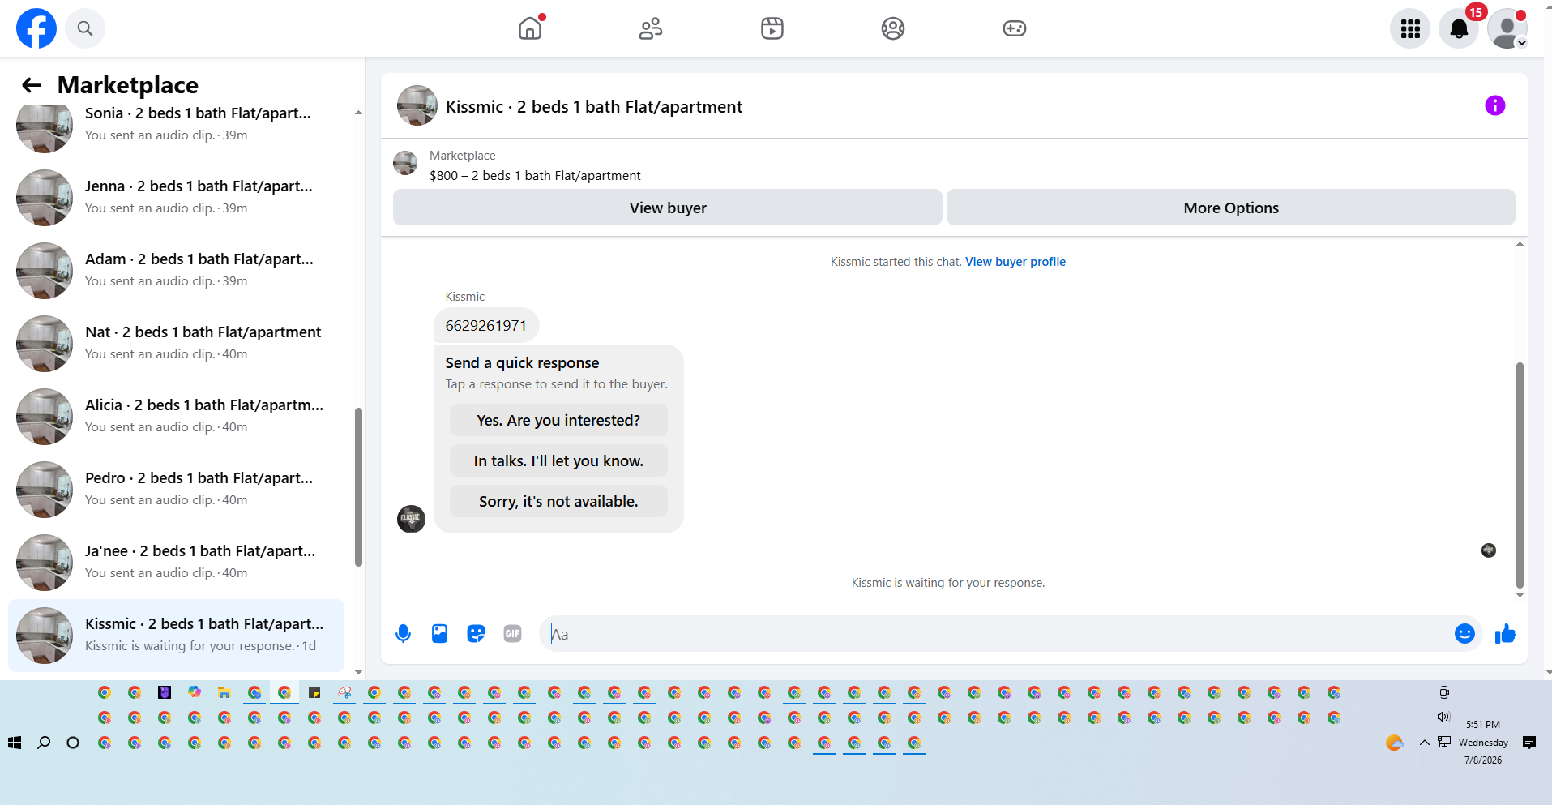Open Pedro's apartment conversation
Viewport: 1552px width, 805px height.
point(176,489)
